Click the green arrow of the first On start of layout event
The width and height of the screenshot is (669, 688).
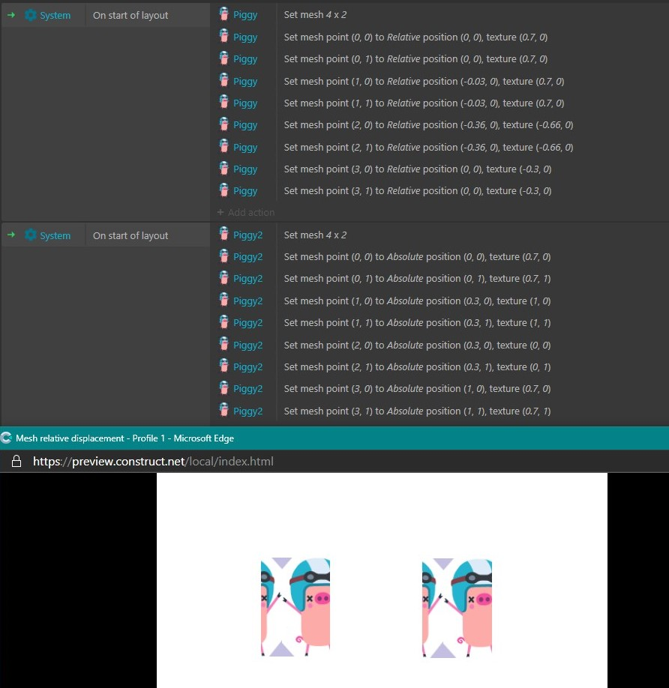[x=11, y=15]
